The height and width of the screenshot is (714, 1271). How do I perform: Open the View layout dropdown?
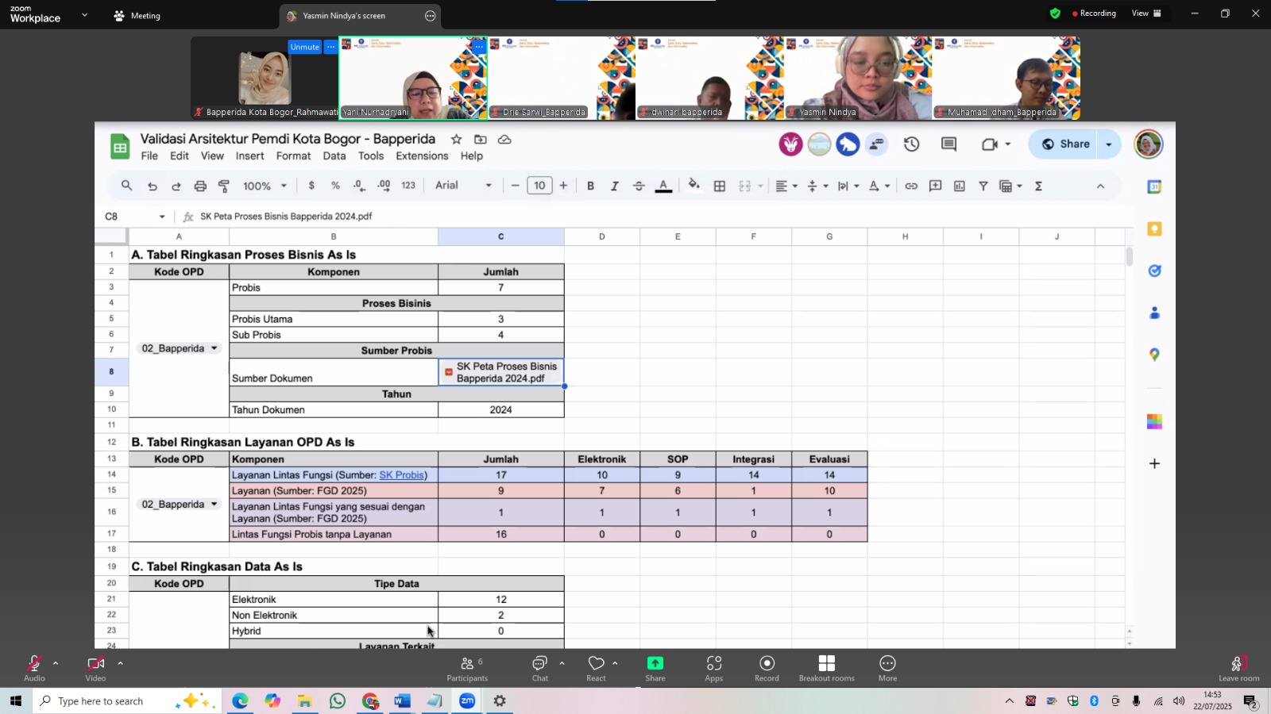pos(1145,13)
